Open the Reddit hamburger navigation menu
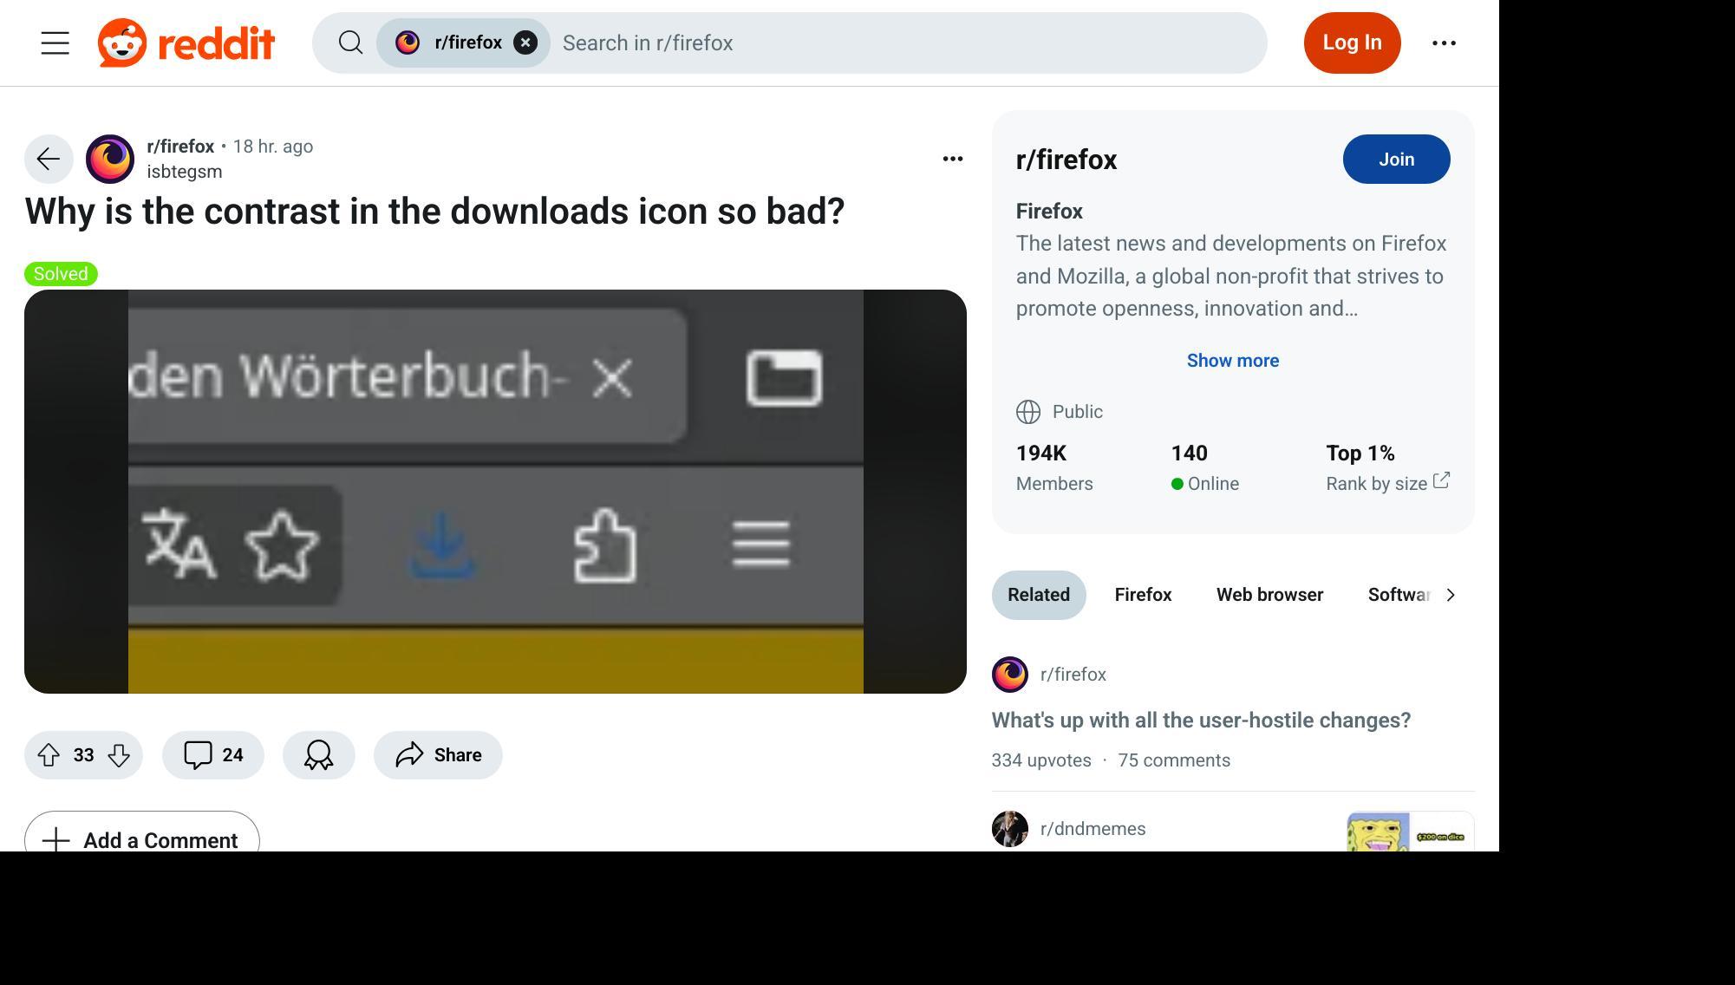 click(54, 42)
